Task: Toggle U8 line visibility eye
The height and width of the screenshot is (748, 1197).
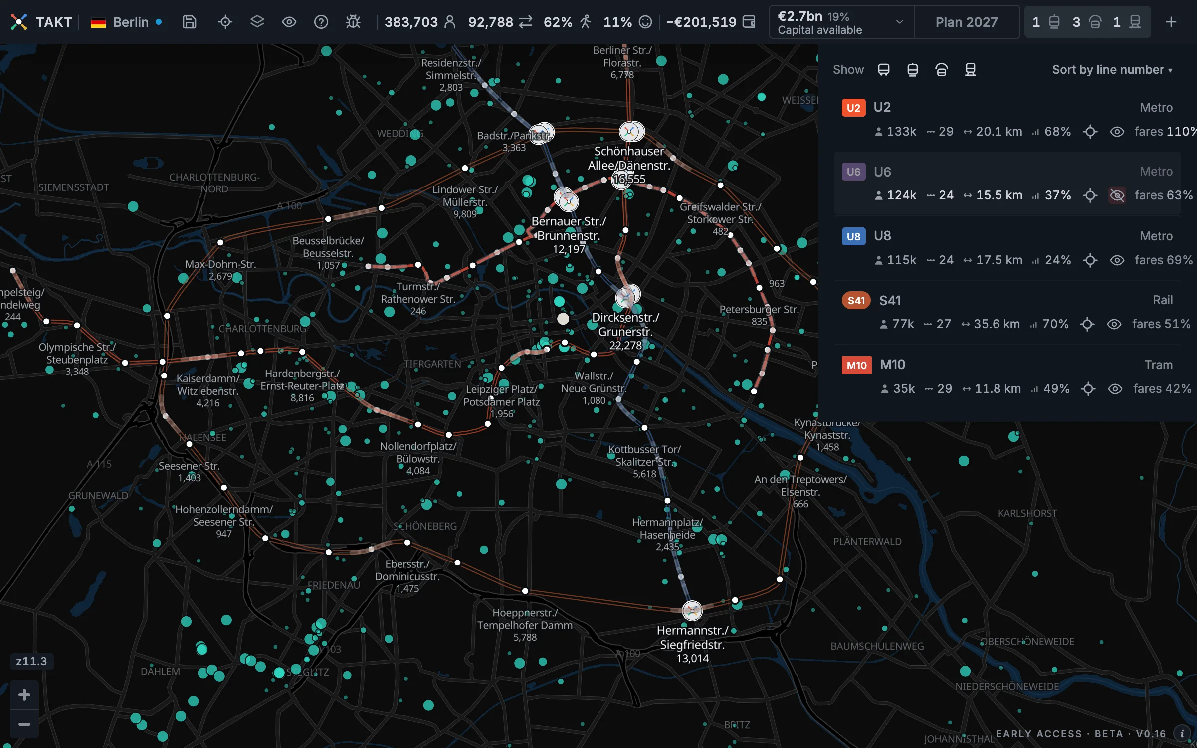Action: point(1117,260)
